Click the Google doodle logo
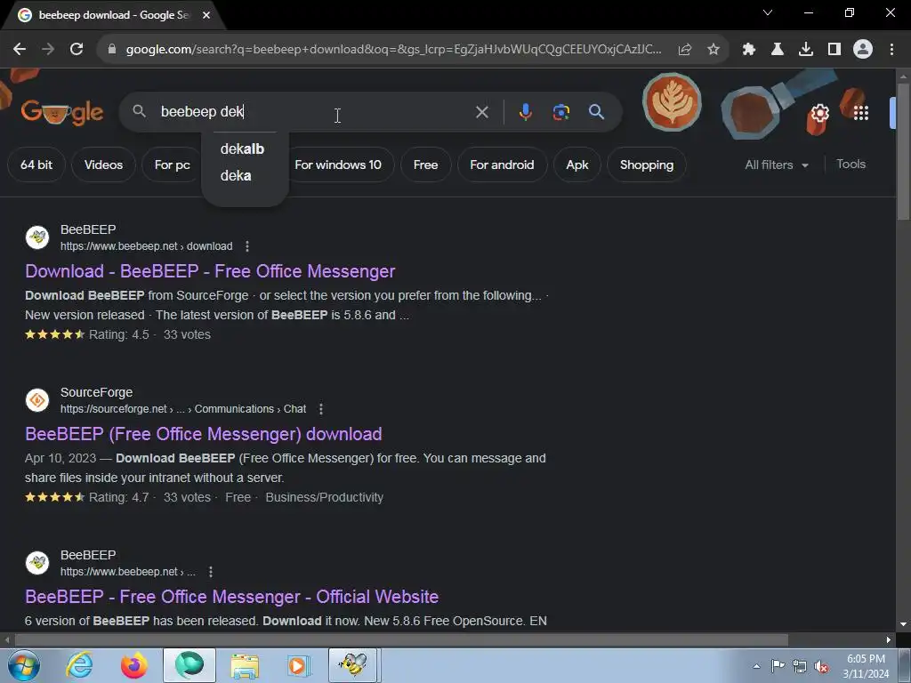911x683 pixels. click(x=62, y=111)
